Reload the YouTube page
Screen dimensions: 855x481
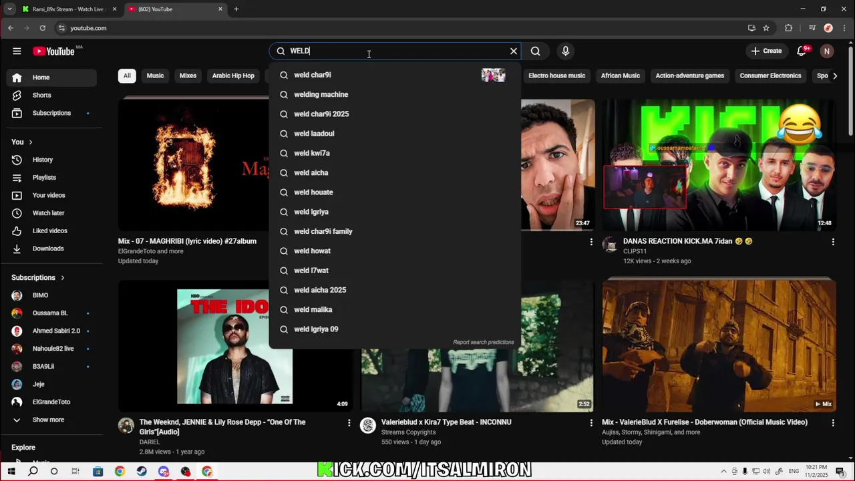tap(43, 28)
